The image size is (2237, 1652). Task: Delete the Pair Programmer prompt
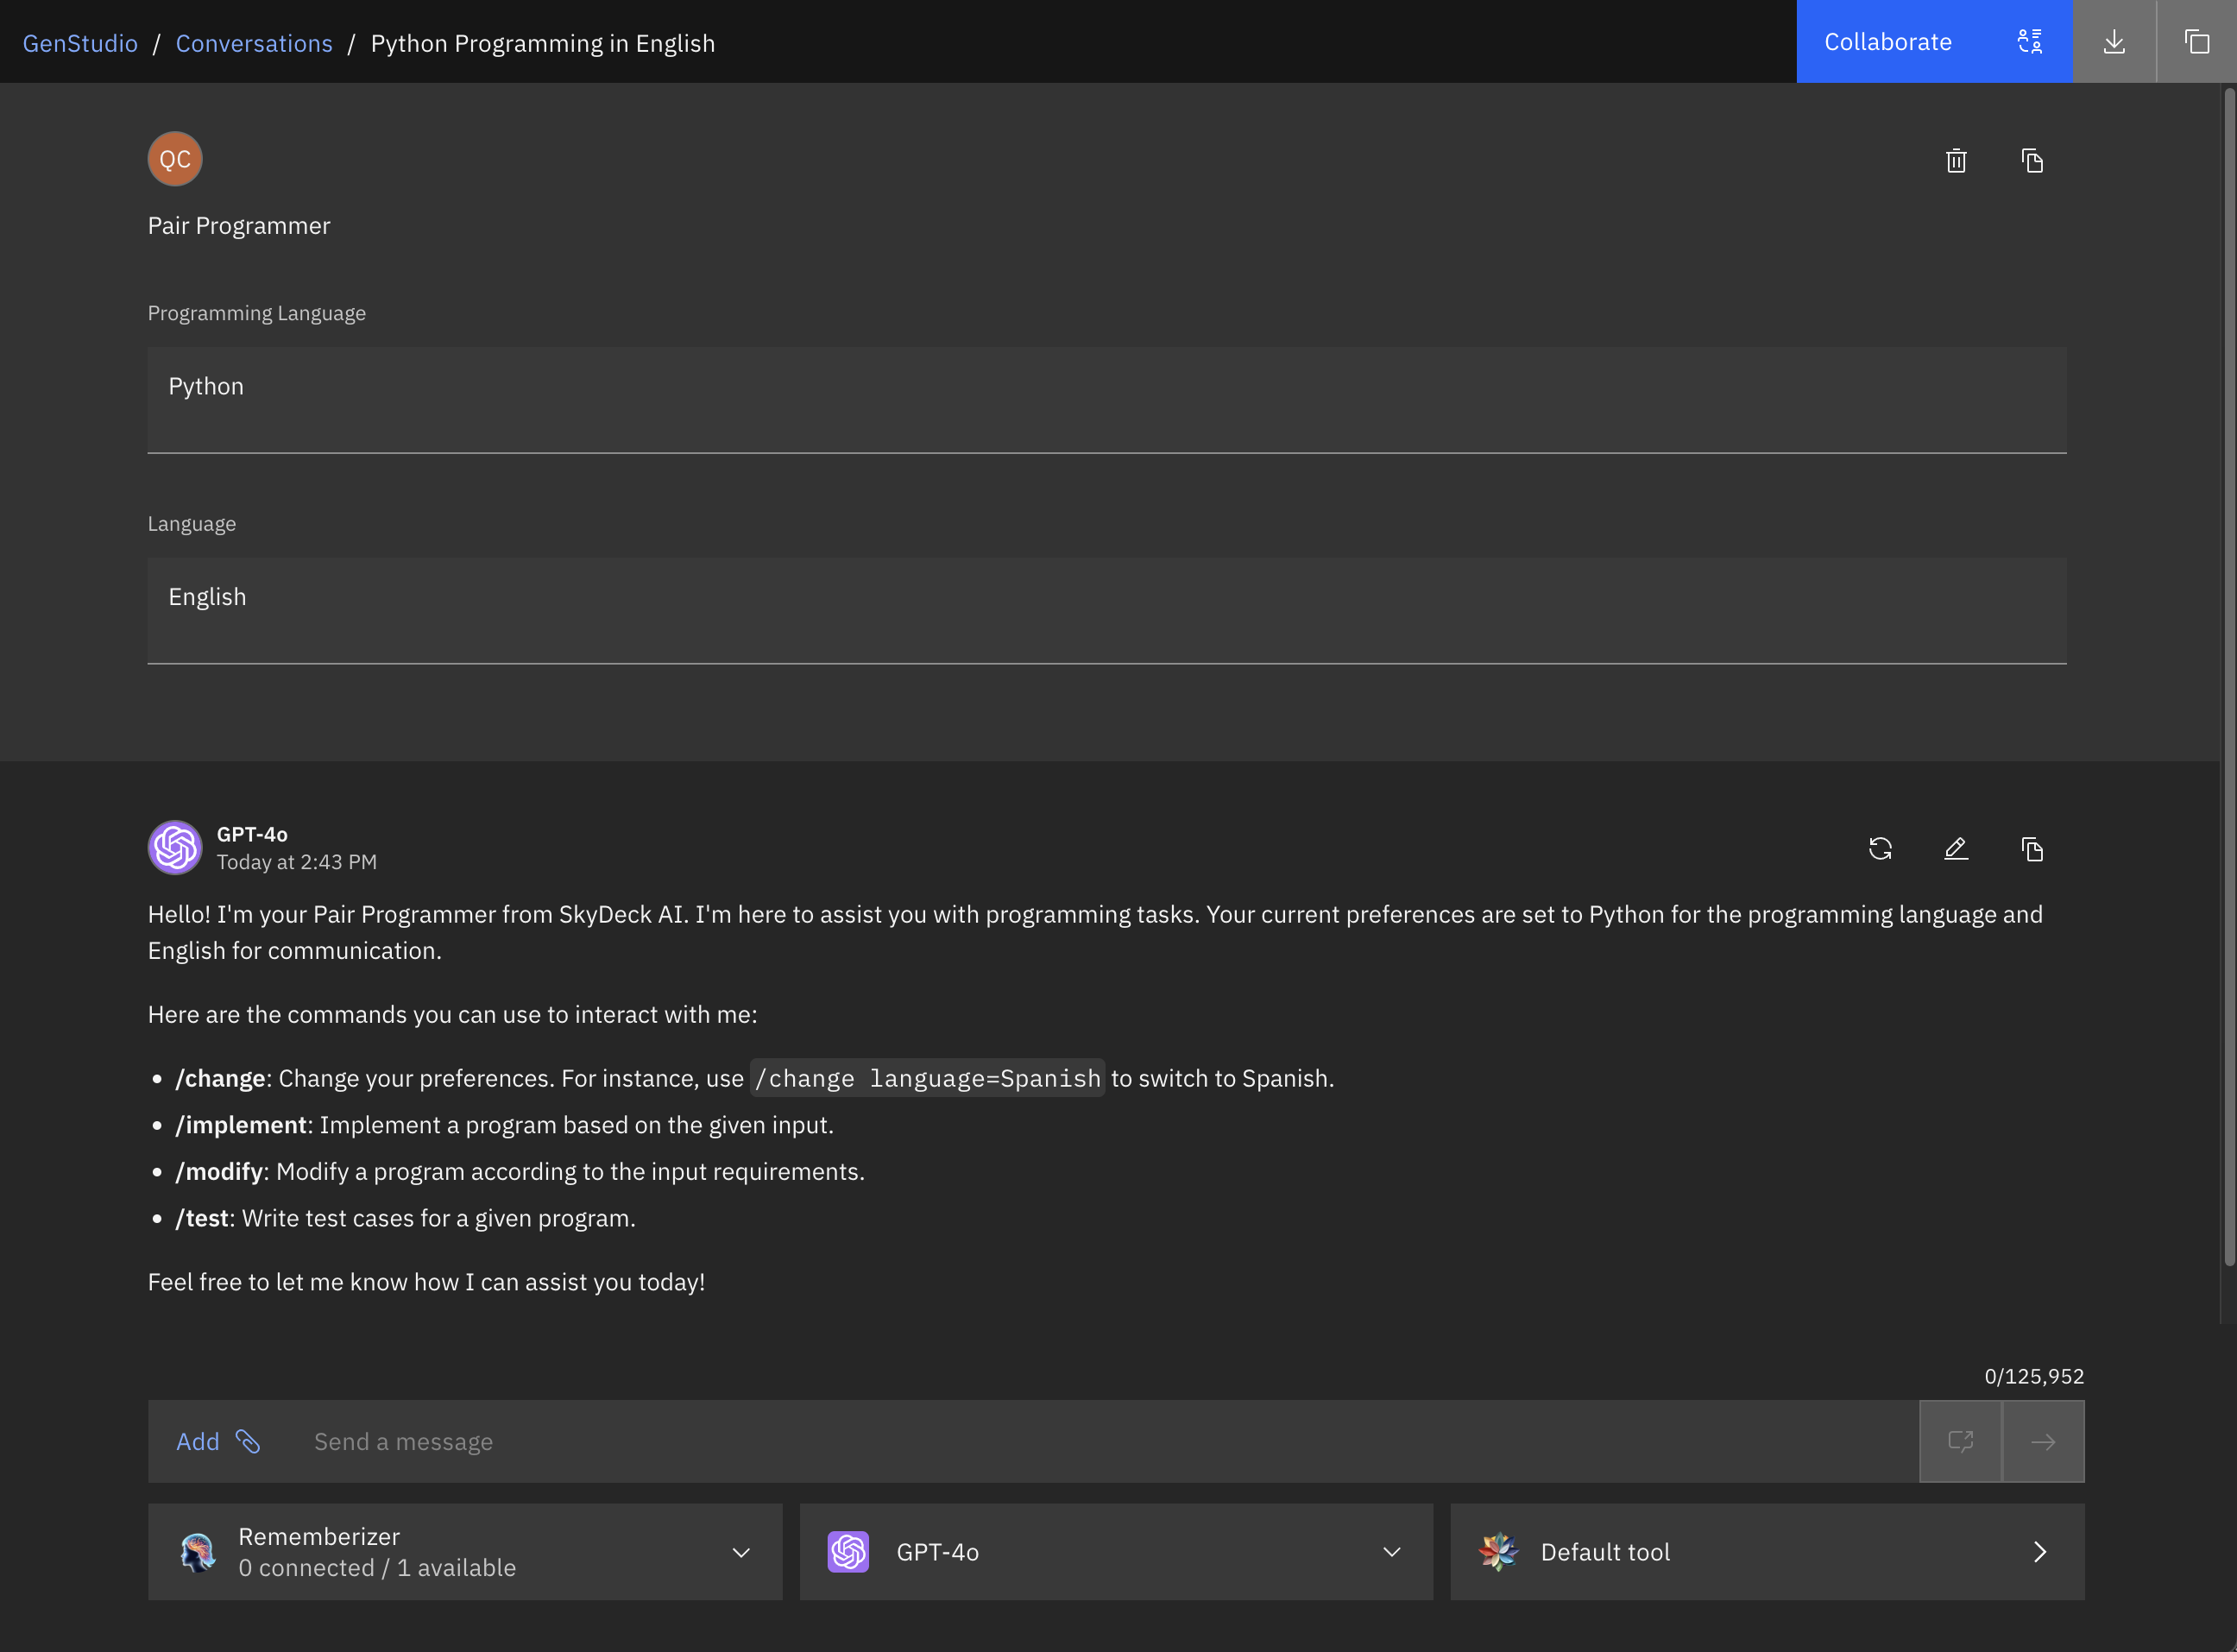click(1956, 160)
